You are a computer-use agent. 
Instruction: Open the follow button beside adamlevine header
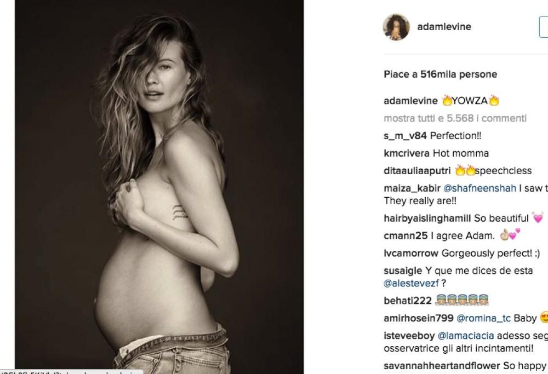(544, 27)
